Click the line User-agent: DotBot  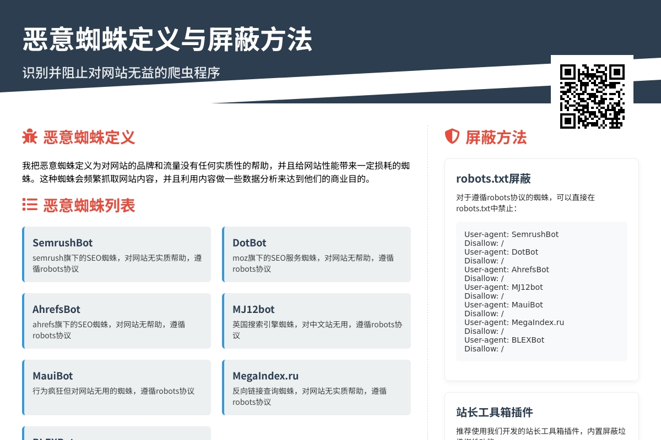pyautogui.click(x=501, y=252)
